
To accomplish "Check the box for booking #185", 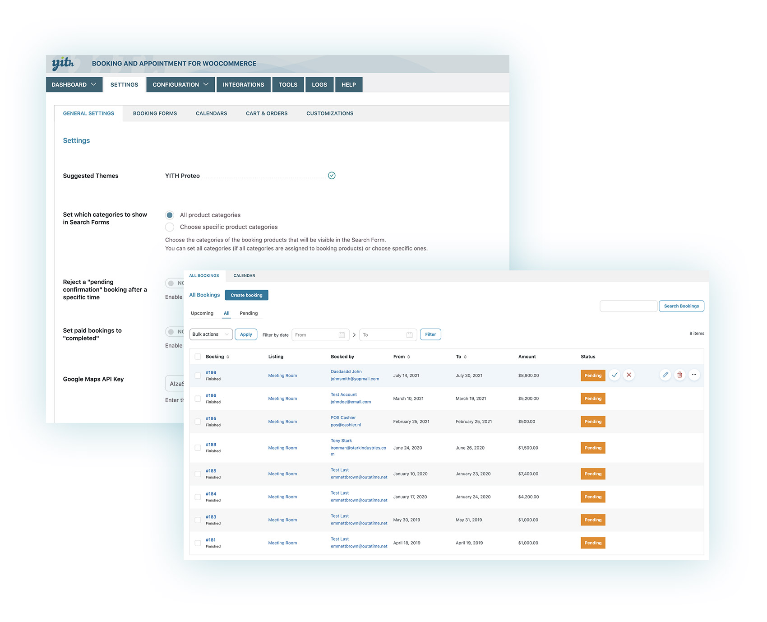I will click(x=198, y=474).
